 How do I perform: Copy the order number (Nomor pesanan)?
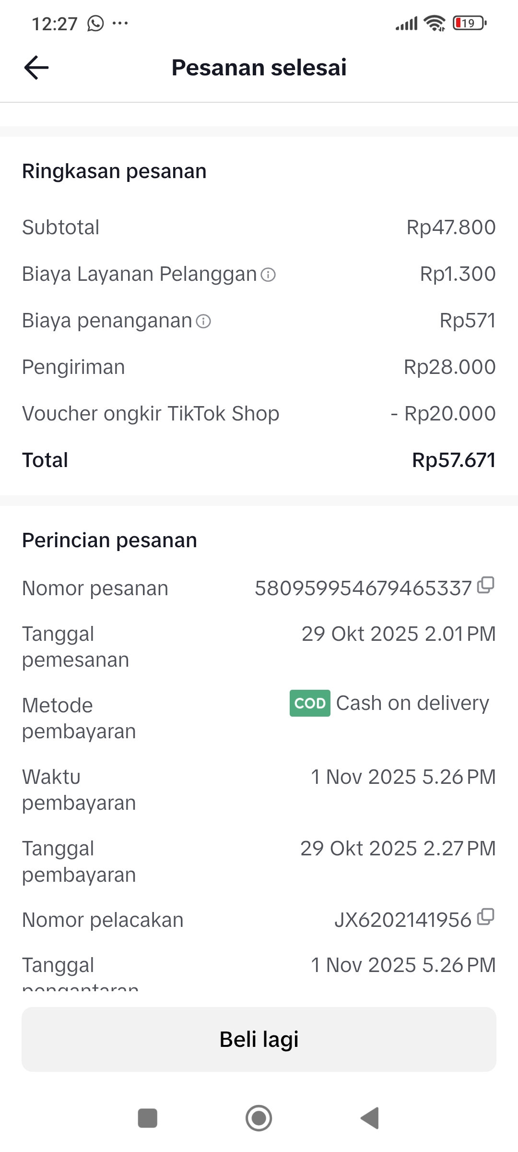[x=486, y=585]
